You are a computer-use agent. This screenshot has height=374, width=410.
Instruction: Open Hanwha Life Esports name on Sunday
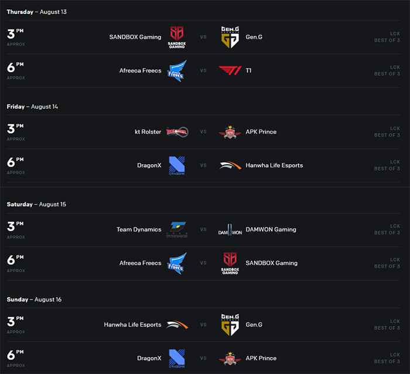pos(132,325)
